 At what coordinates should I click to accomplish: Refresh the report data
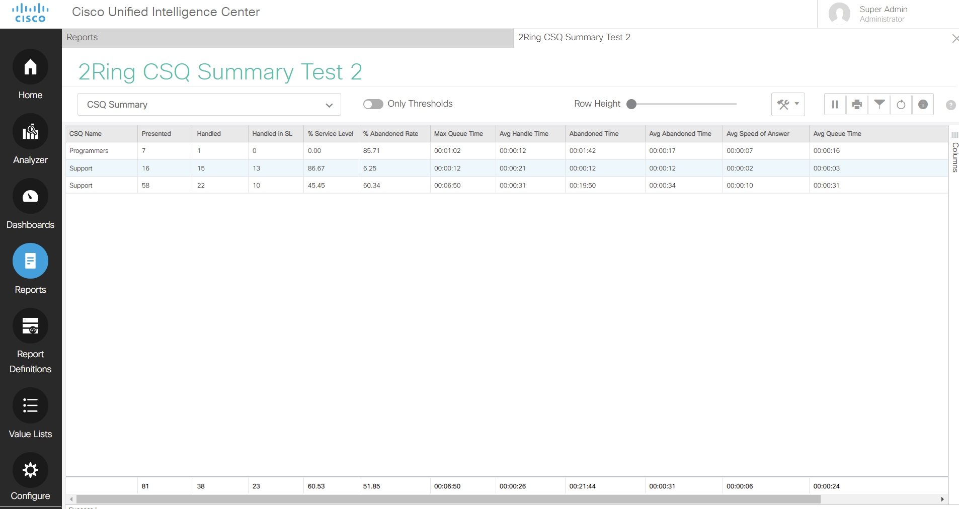[901, 105]
